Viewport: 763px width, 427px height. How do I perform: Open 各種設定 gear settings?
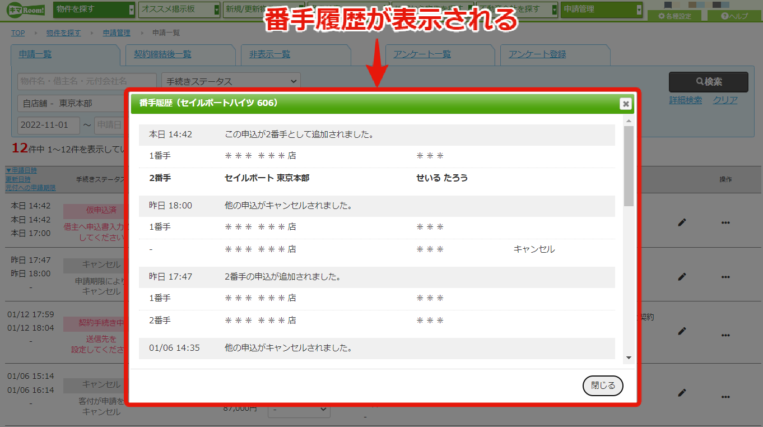coord(674,16)
